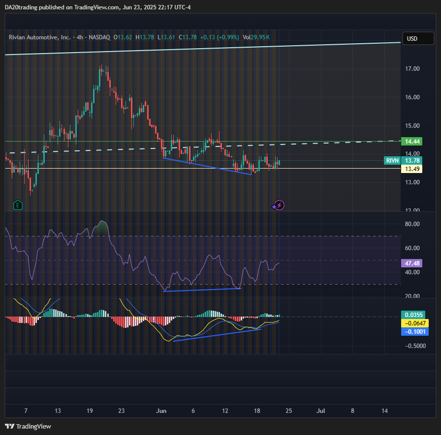The height and width of the screenshot is (435, 441).
Task: Select the blue trendline on MACD panel
Action: tap(217, 335)
